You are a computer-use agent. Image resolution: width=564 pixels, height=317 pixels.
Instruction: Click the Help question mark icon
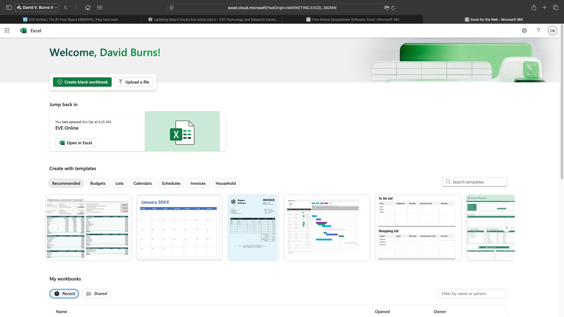coord(538,31)
